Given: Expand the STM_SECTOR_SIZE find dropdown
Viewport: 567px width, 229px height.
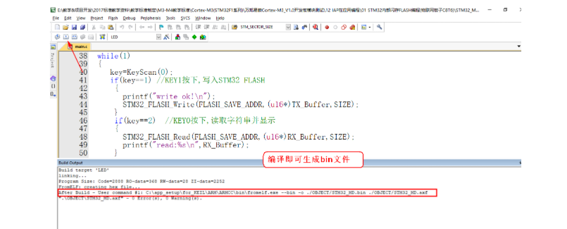Looking at the screenshot, I should 288,27.
